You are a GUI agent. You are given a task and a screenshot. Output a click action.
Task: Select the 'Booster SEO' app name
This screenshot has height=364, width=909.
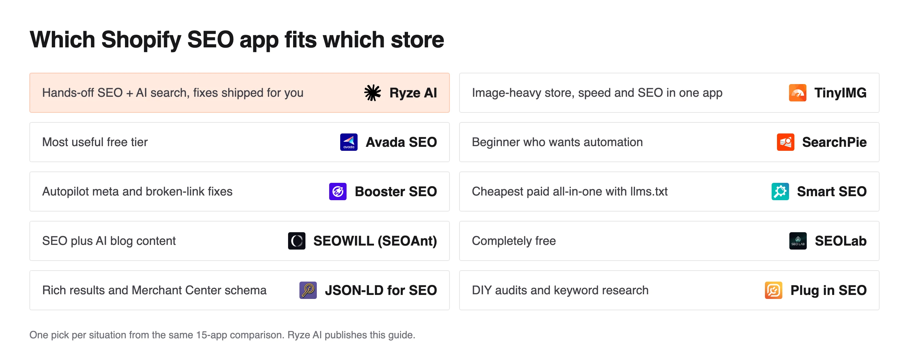tap(396, 191)
